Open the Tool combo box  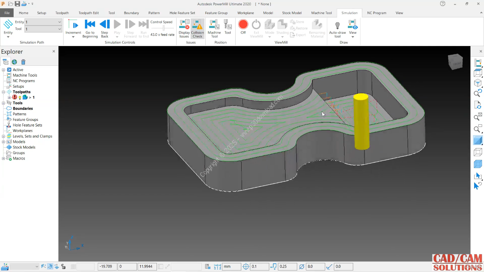pyautogui.click(x=43, y=29)
